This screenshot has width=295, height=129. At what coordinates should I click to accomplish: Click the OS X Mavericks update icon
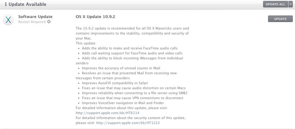click(x=8, y=20)
